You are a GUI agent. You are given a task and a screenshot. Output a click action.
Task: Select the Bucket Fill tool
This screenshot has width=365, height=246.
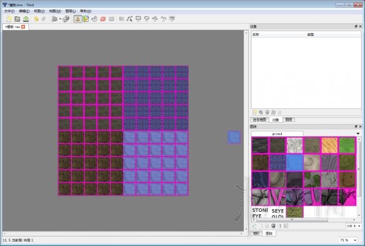(94, 19)
